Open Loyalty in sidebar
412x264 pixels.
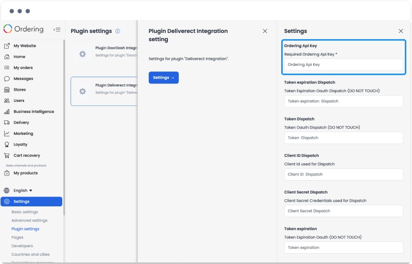tap(21, 145)
